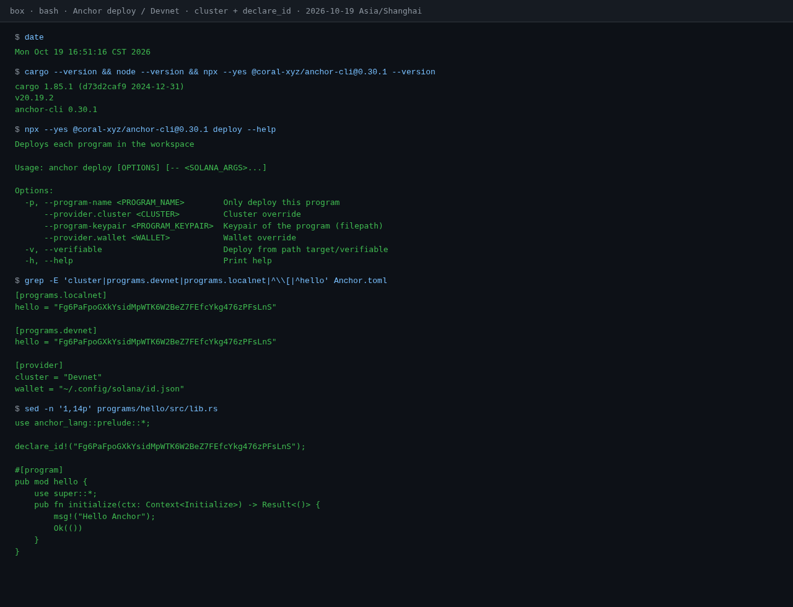Click the npx anchor deploy --help command

(150, 129)
